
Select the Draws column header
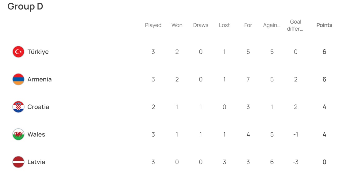pos(201,25)
